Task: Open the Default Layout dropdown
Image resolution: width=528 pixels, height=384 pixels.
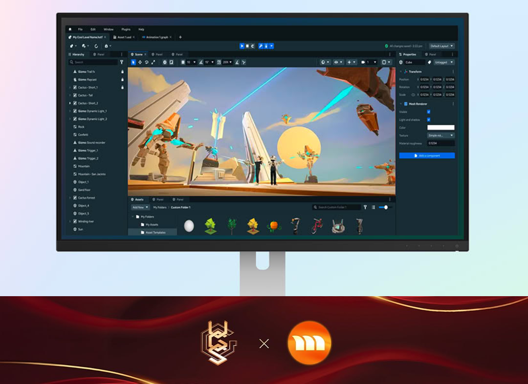Action: tap(442, 46)
